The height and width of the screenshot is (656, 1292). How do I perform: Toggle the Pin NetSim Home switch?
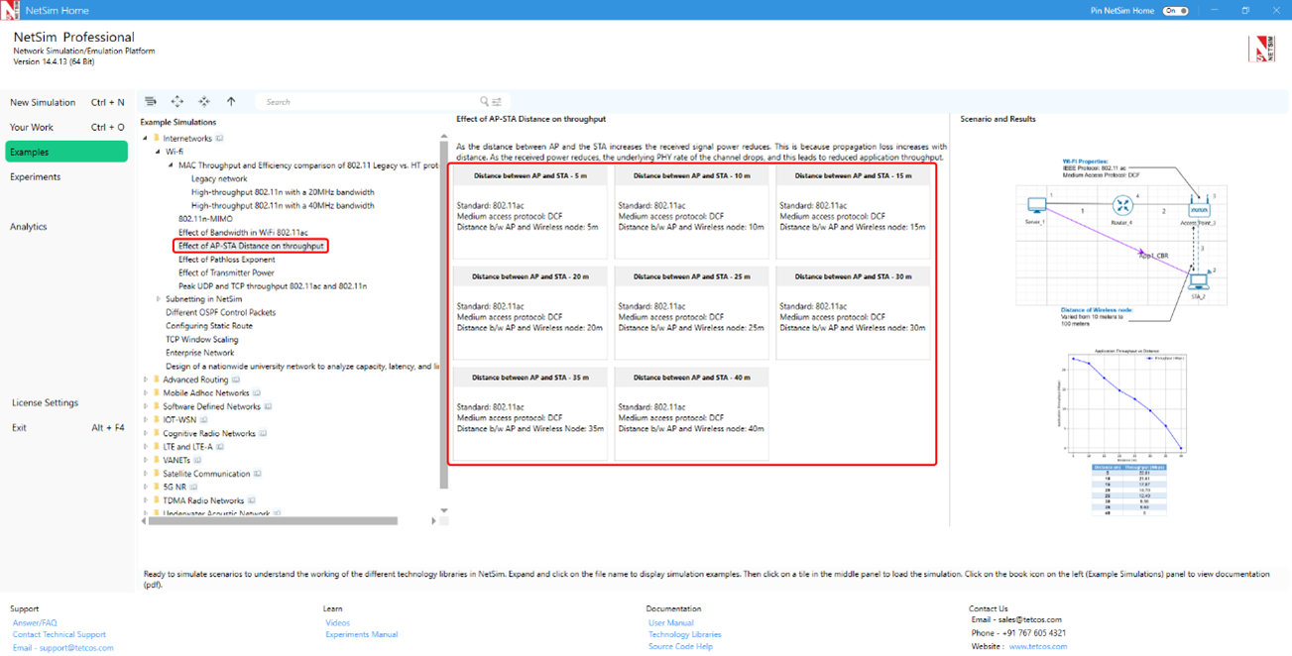(x=1175, y=11)
